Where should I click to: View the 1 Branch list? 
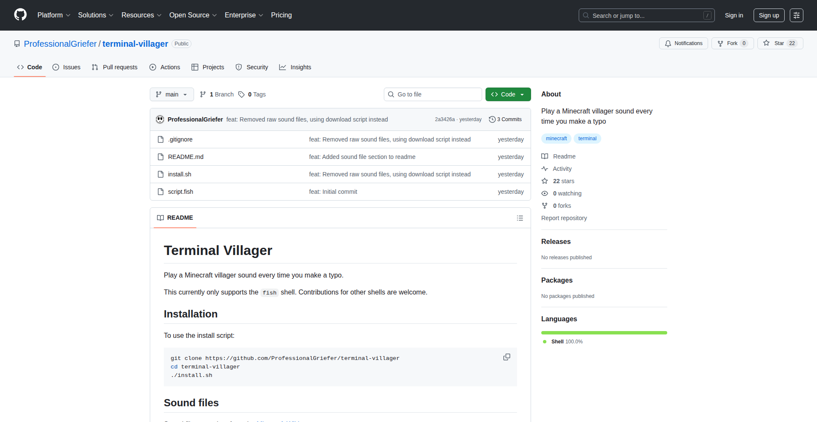(x=217, y=94)
